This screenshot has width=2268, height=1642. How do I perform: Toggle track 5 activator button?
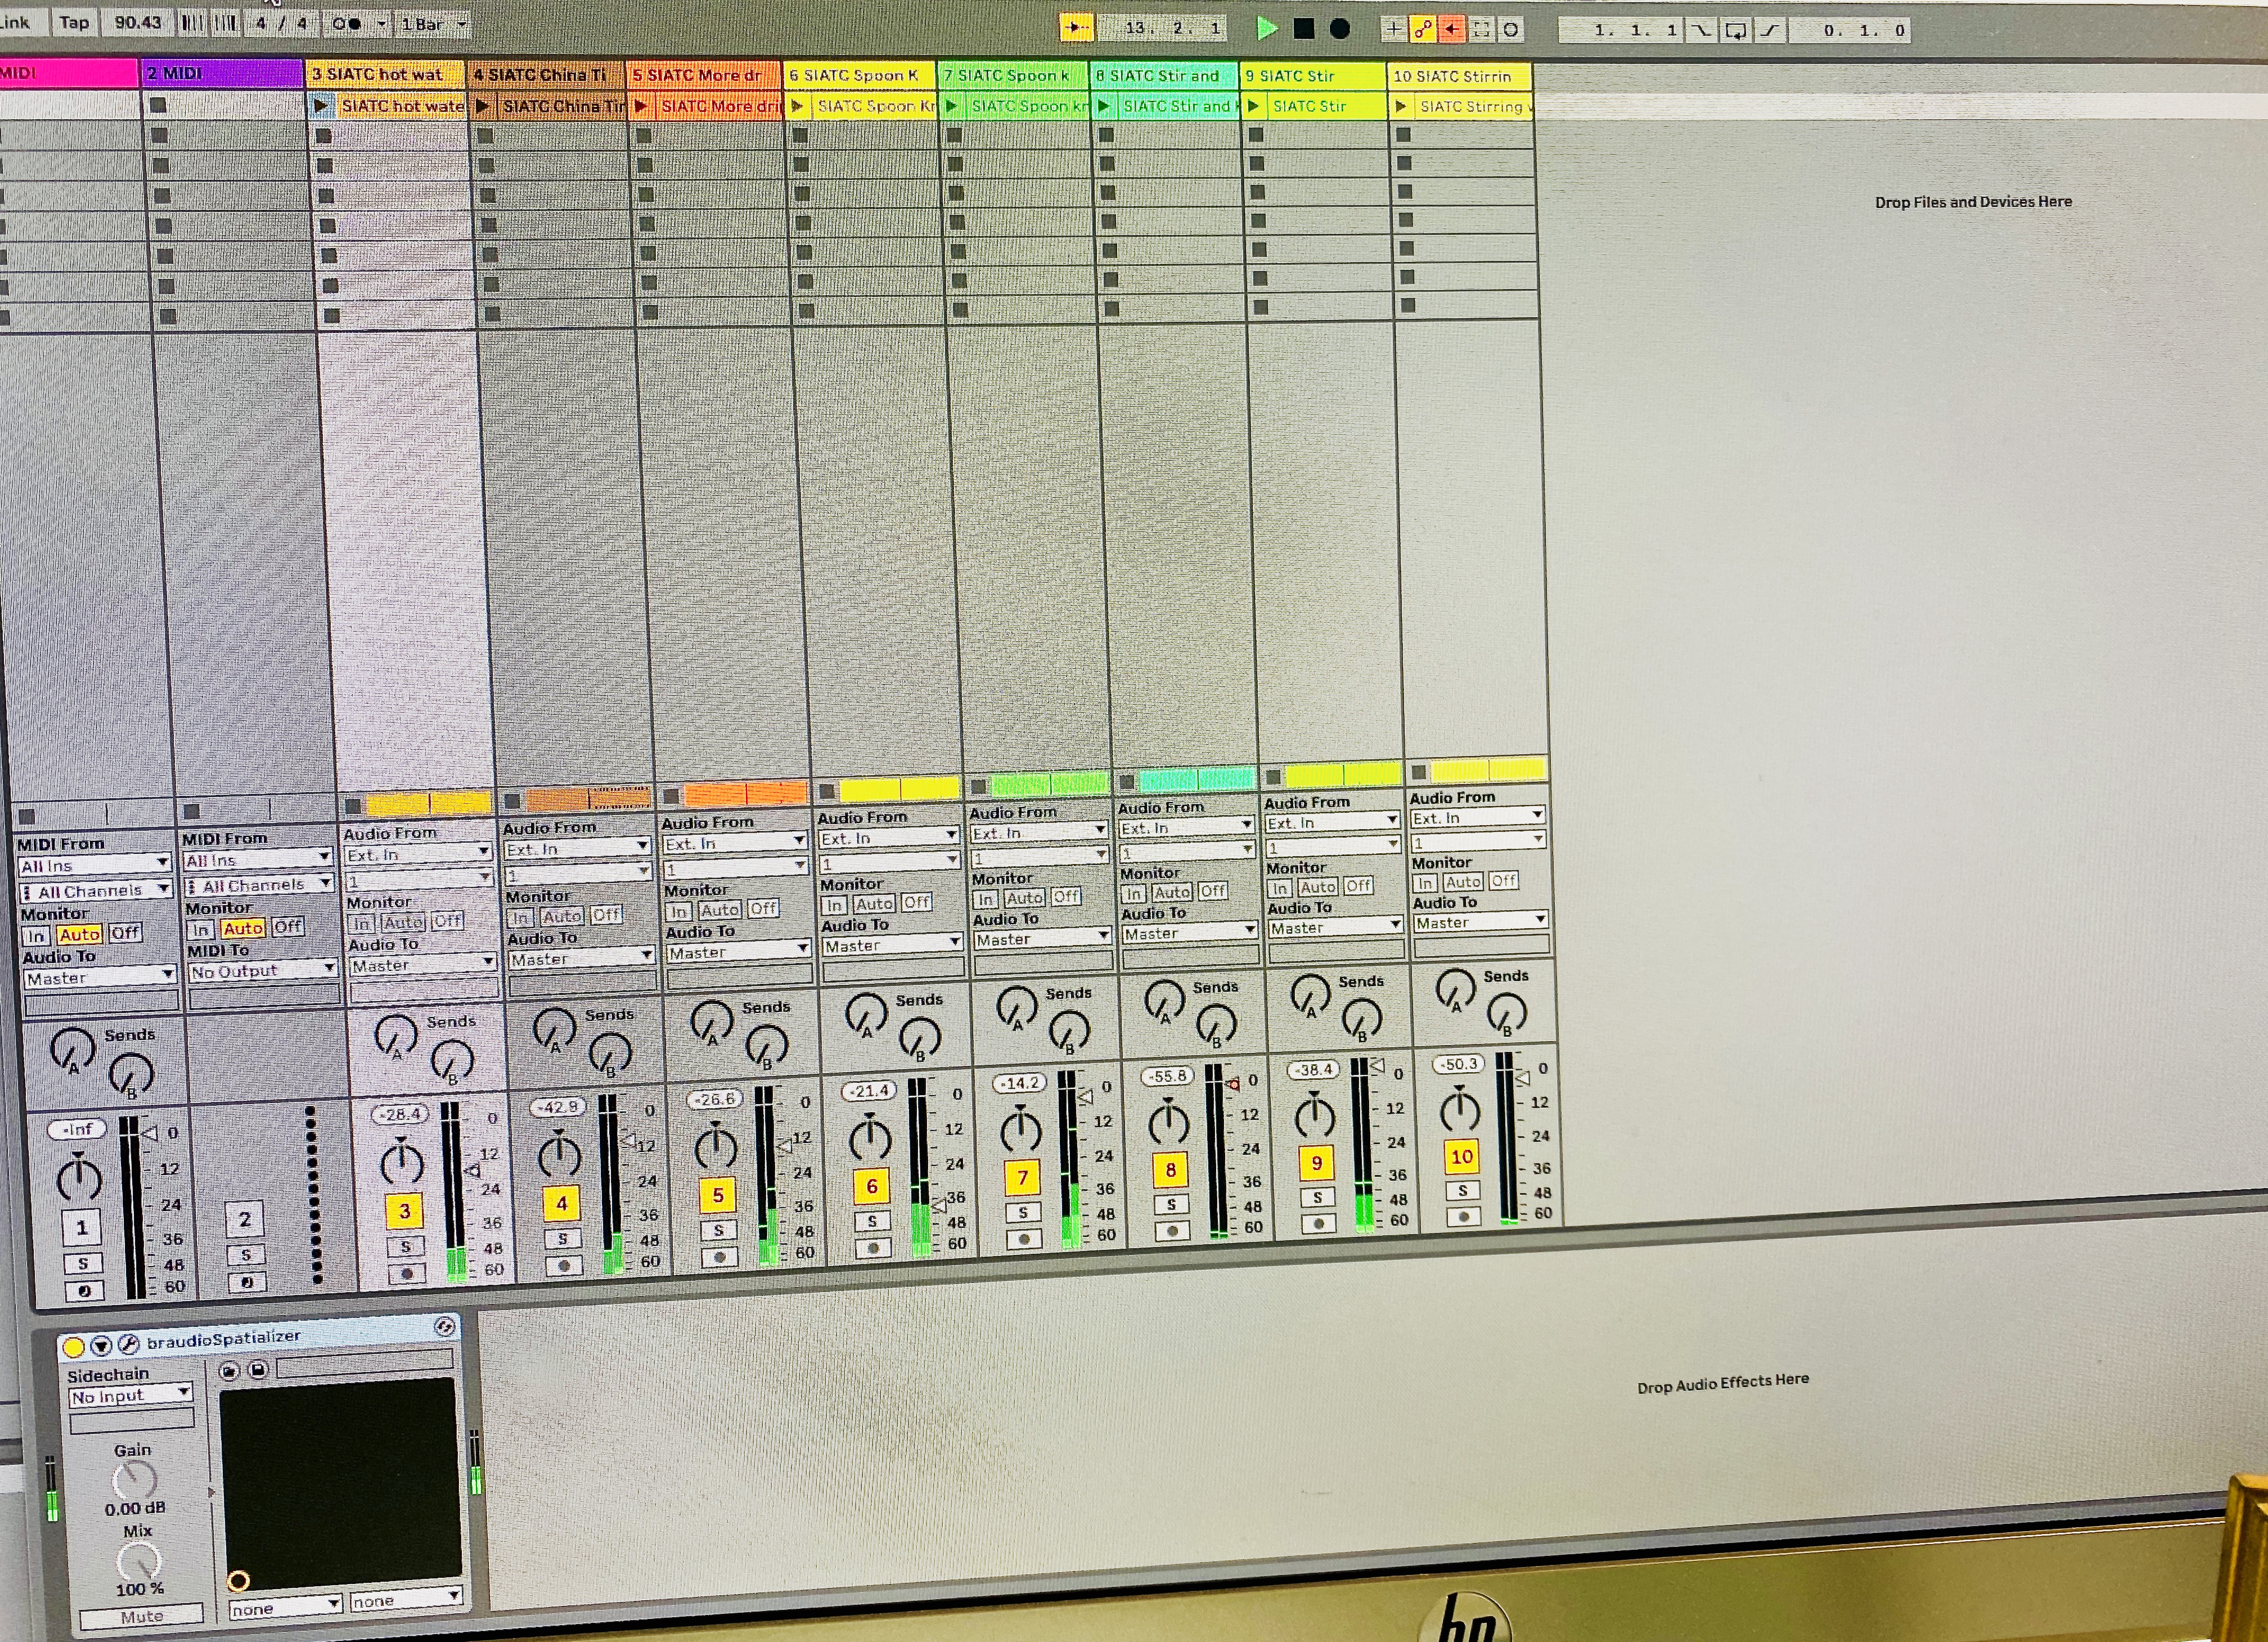click(x=717, y=1195)
